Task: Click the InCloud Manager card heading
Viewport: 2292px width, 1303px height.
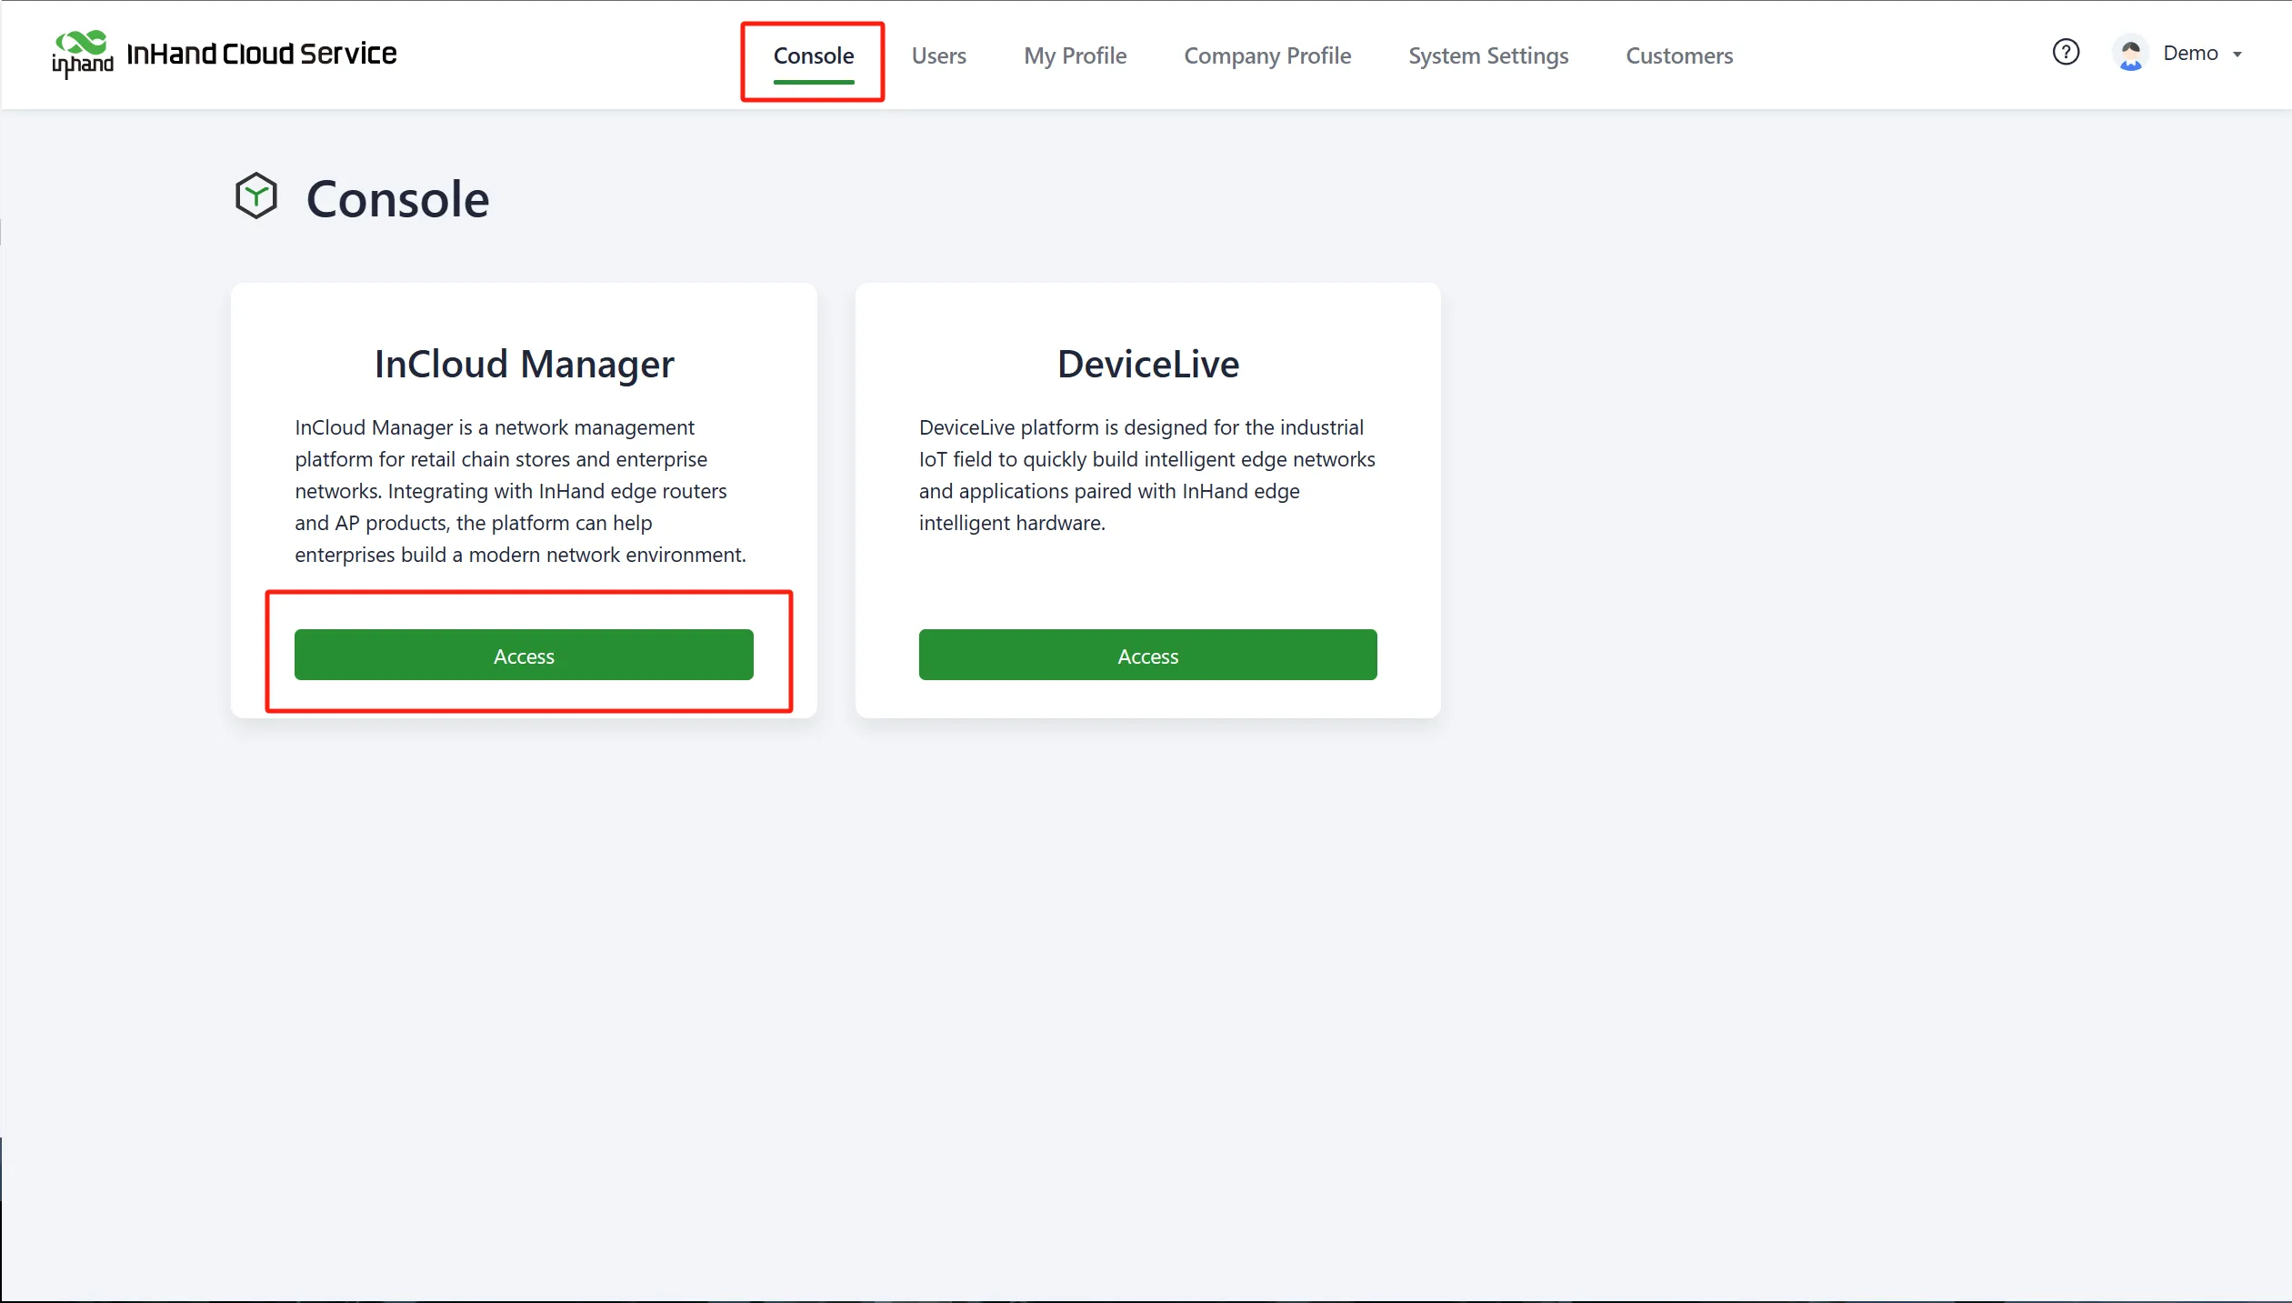Action: coord(524,365)
